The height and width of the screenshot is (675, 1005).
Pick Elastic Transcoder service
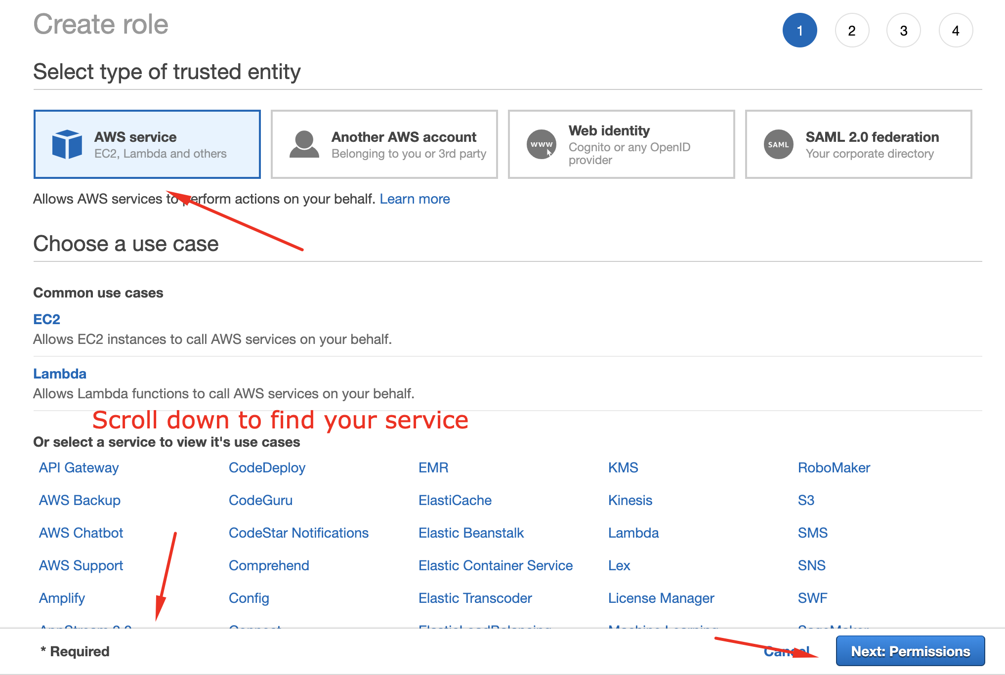tap(475, 598)
